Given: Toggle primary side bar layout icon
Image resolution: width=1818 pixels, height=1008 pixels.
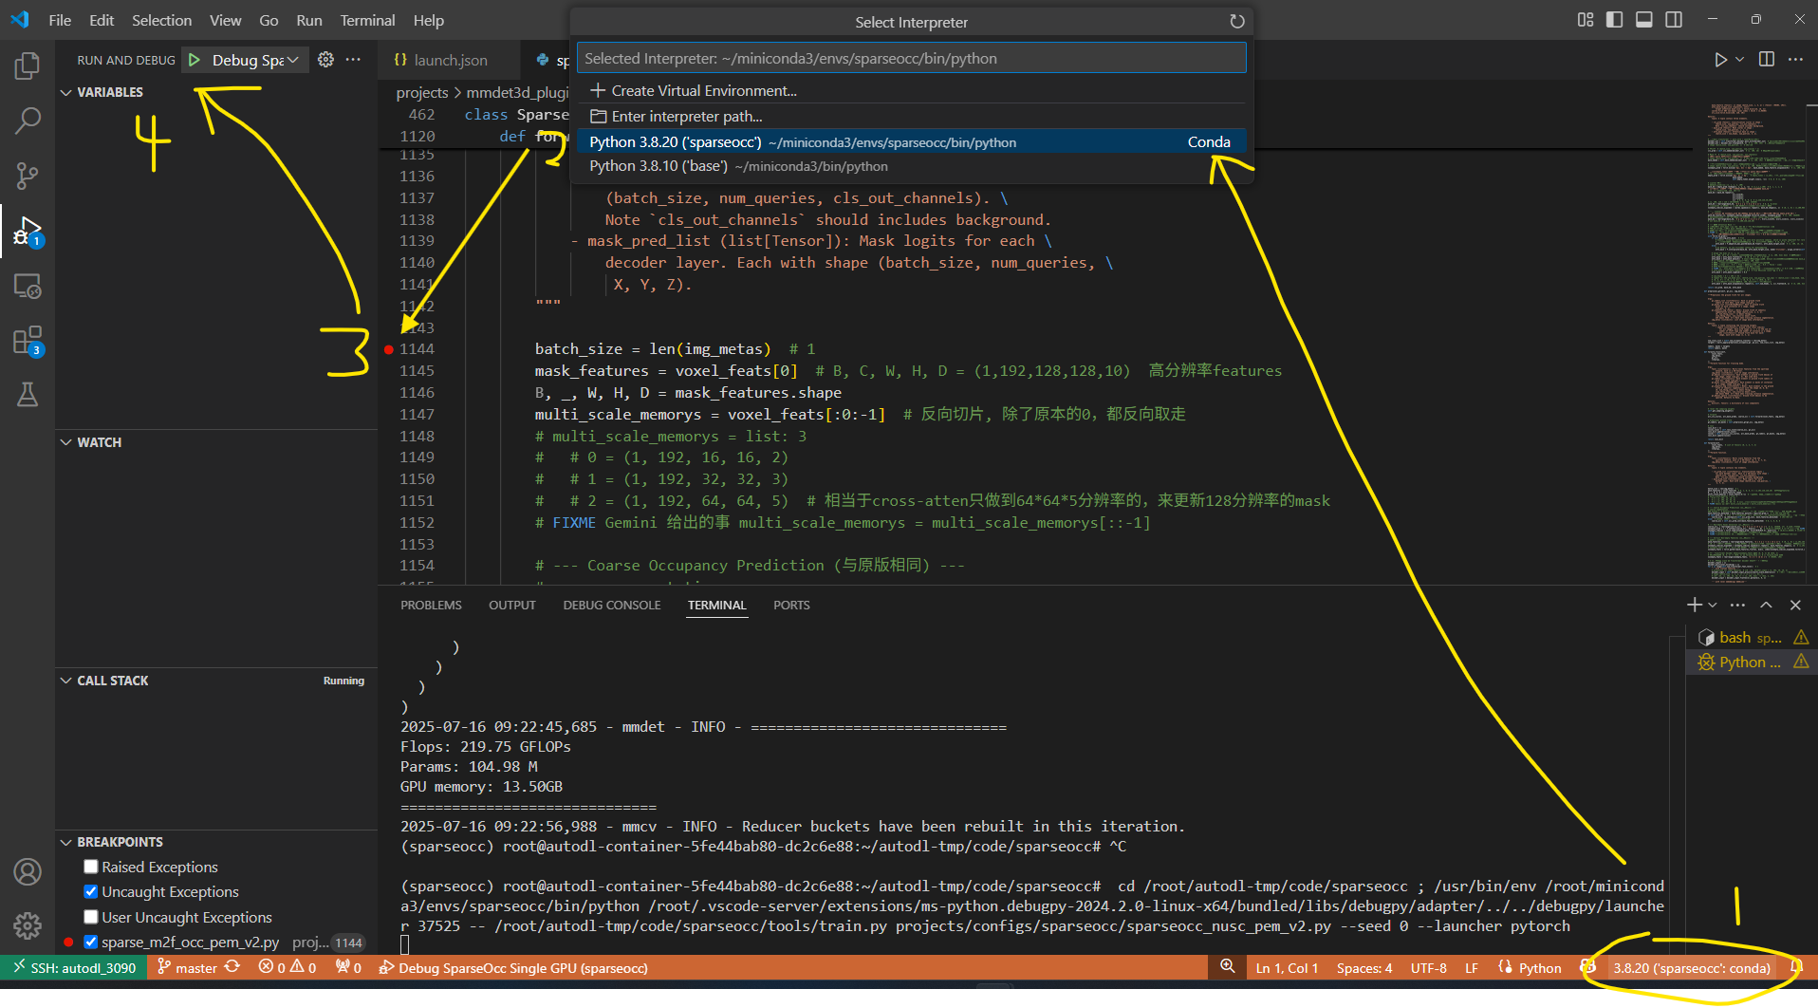Looking at the screenshot, I should (1614, 20).
